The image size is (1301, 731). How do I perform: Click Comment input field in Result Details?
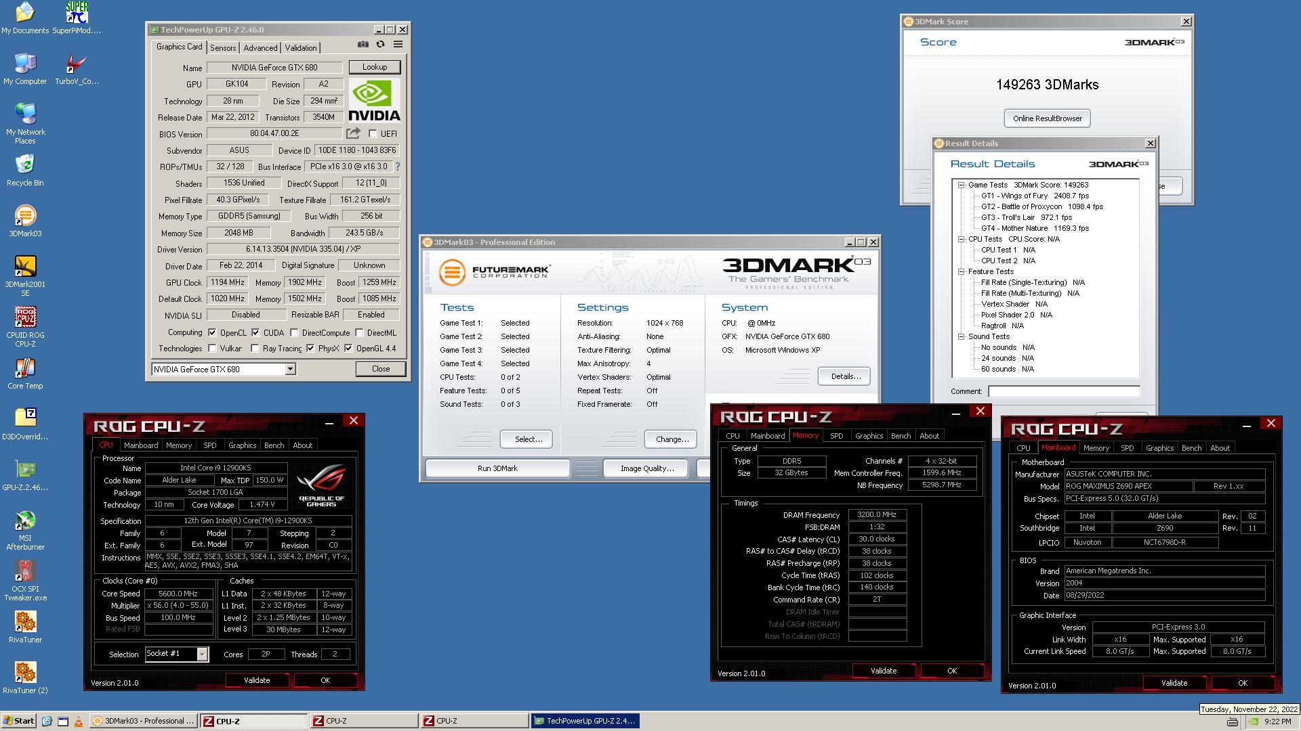1064,391
